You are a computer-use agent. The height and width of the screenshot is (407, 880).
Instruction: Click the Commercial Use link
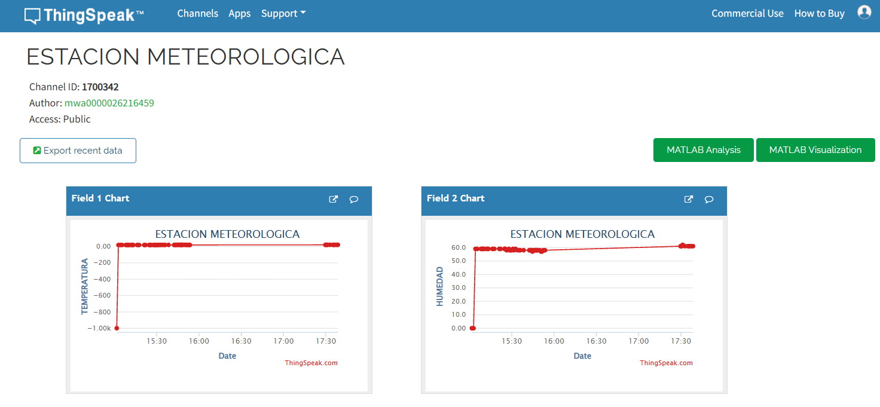point(747,13)
